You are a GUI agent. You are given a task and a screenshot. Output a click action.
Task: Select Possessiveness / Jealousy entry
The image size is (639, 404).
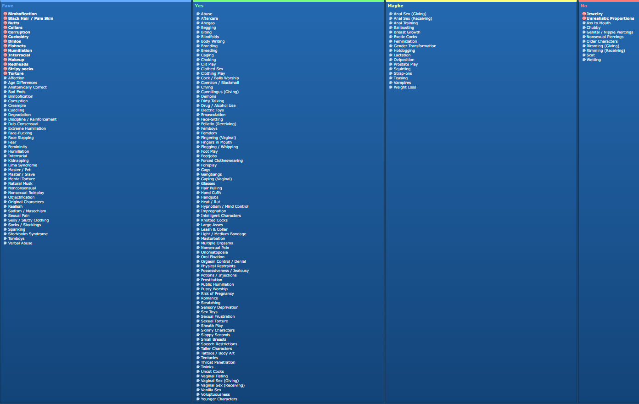coord(225,271)
